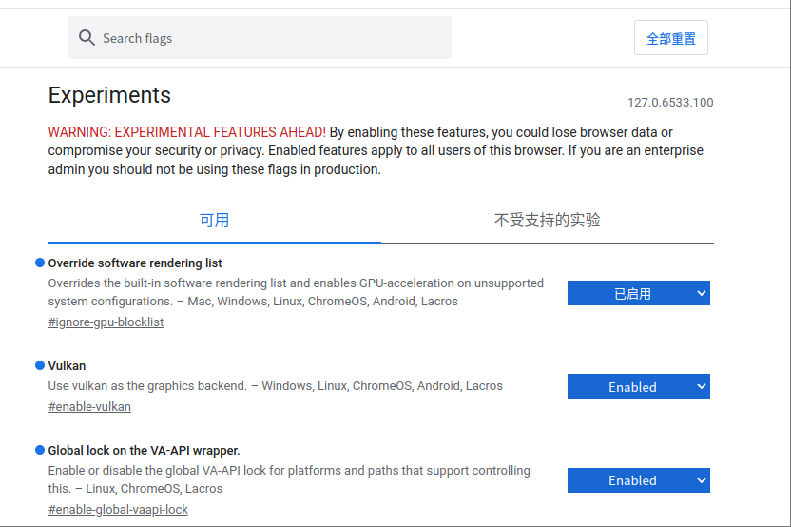Image resolution: width=791 pixels, height=527 pixels.
Task: Open the Vulkan Enabled dropdown
Action: click(639, 386)
